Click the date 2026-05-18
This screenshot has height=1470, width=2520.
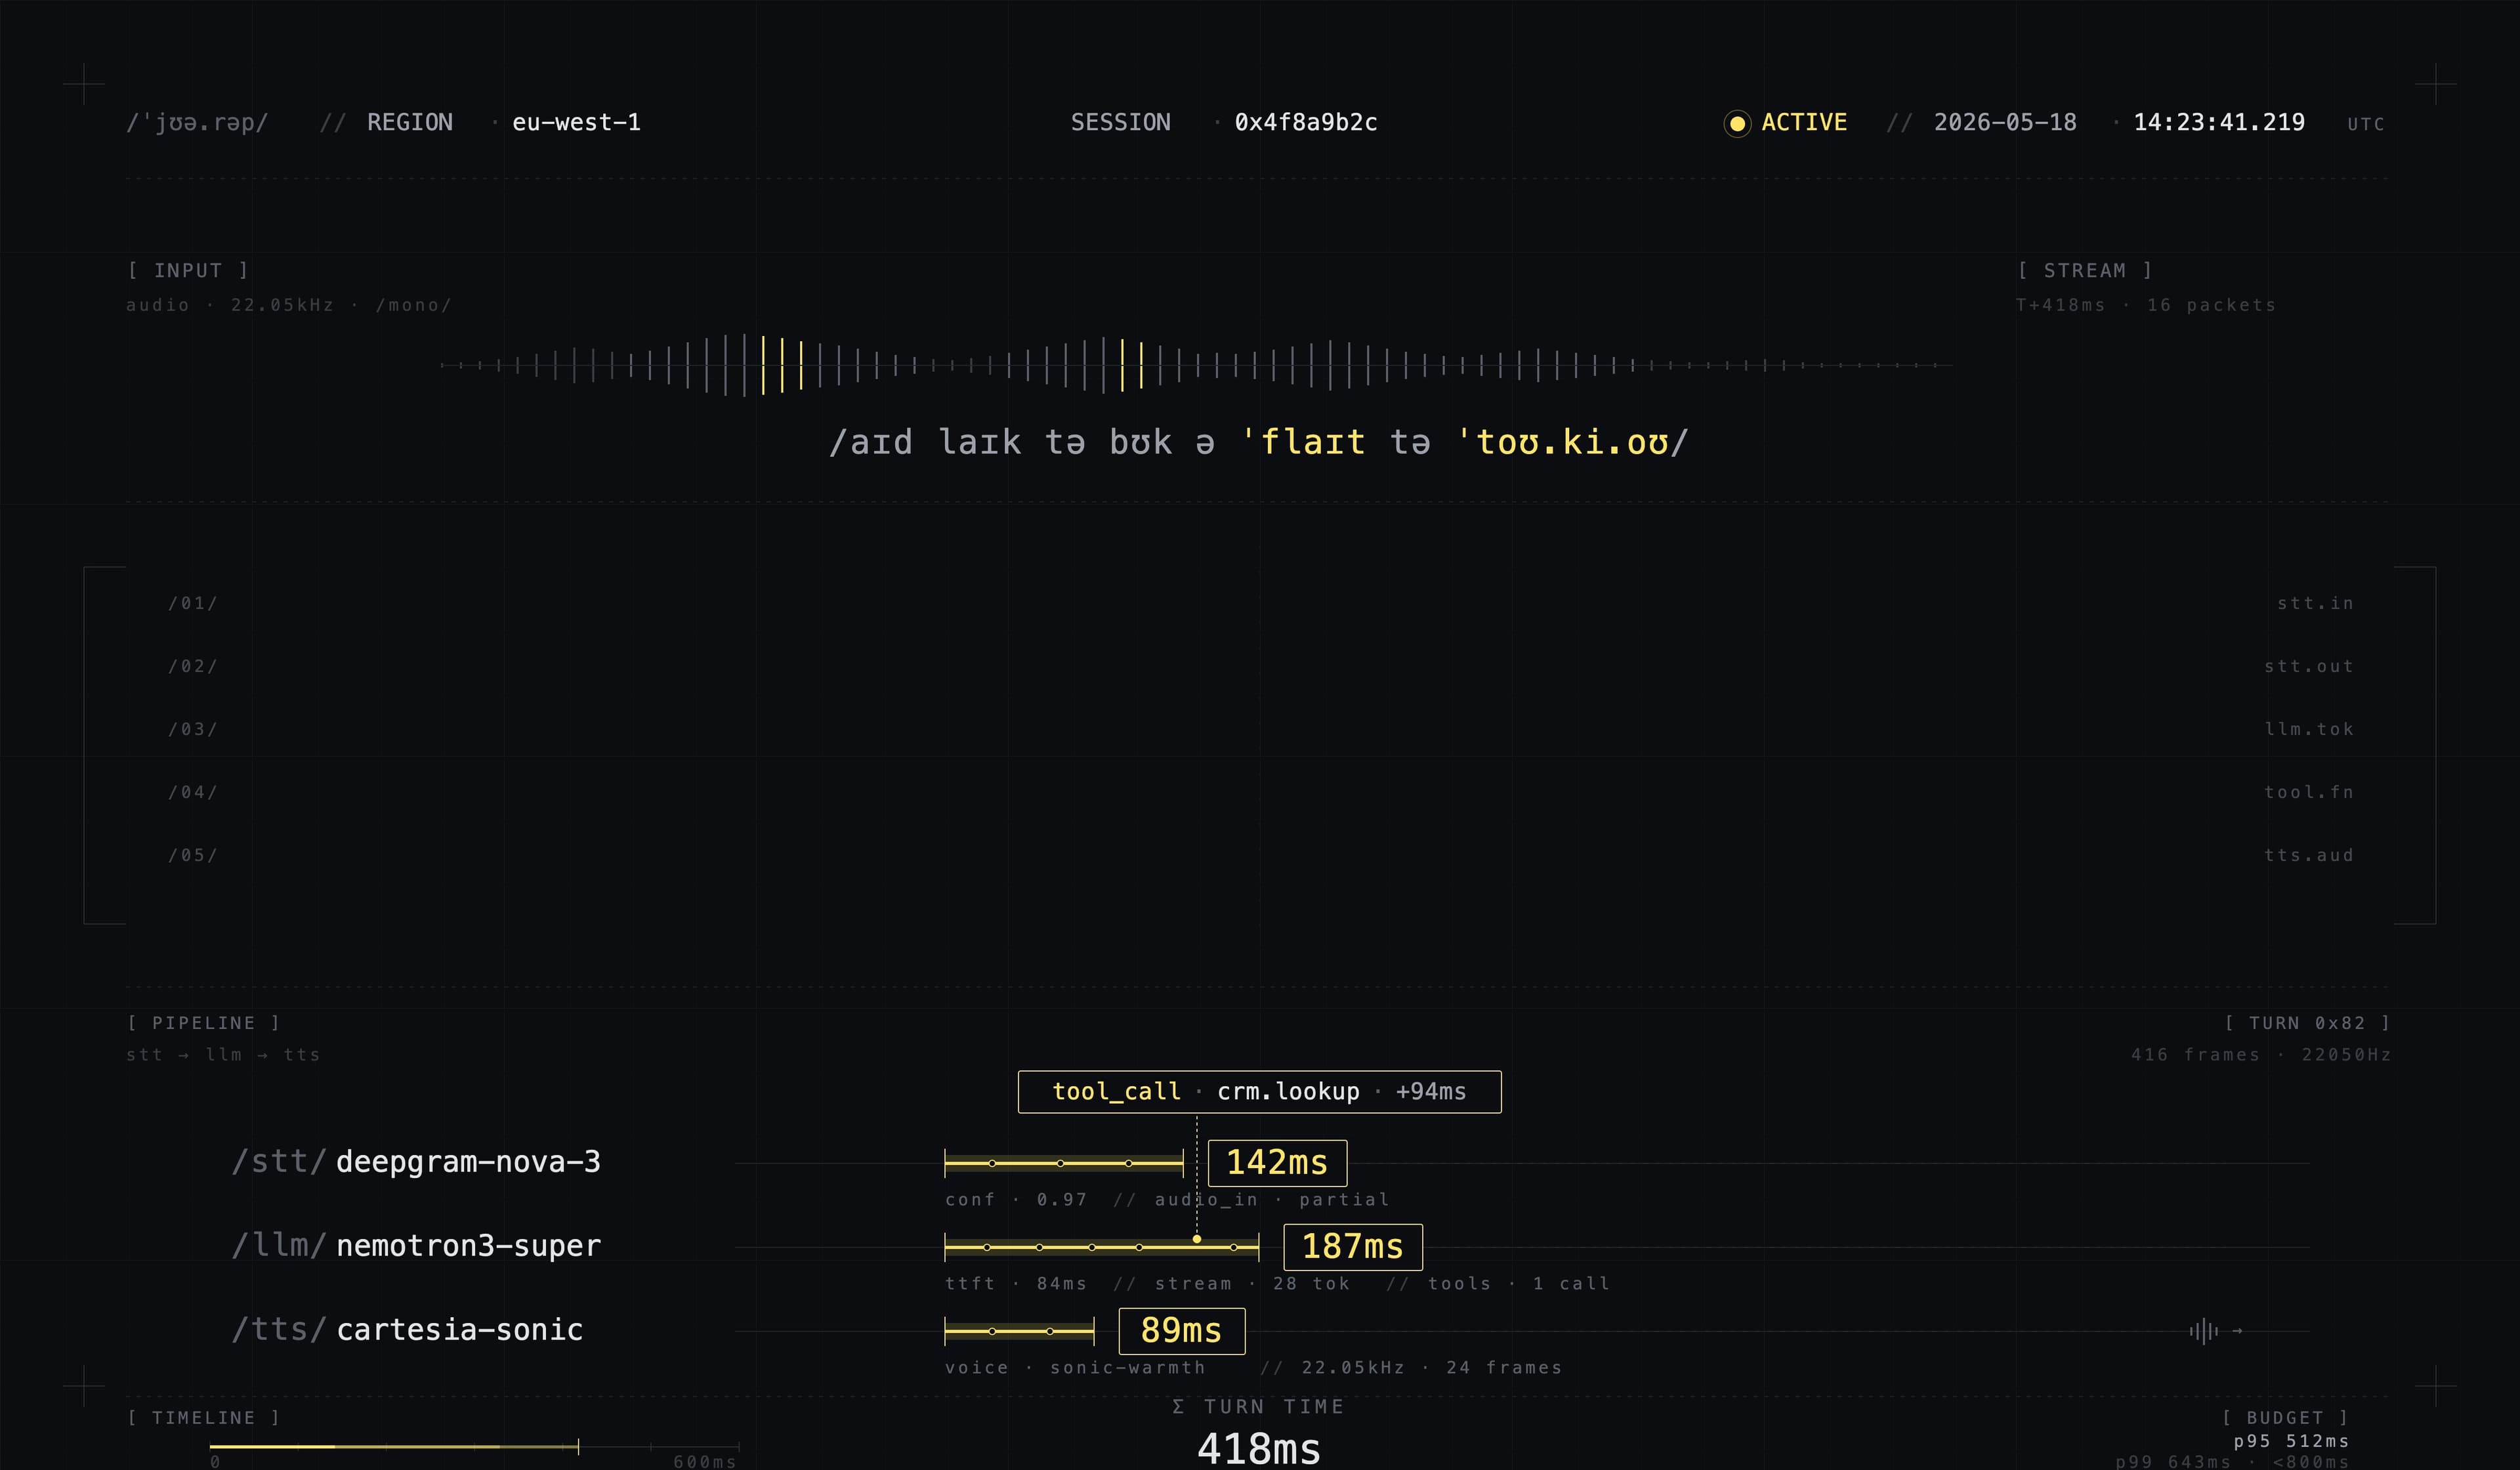(x=2005, y=122)
